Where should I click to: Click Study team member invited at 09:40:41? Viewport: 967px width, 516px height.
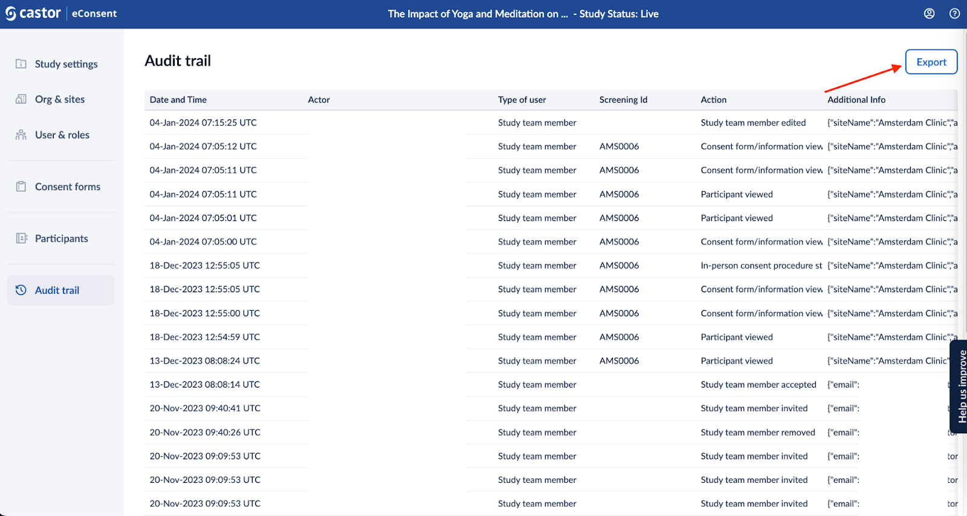click(x=754, y=409)
